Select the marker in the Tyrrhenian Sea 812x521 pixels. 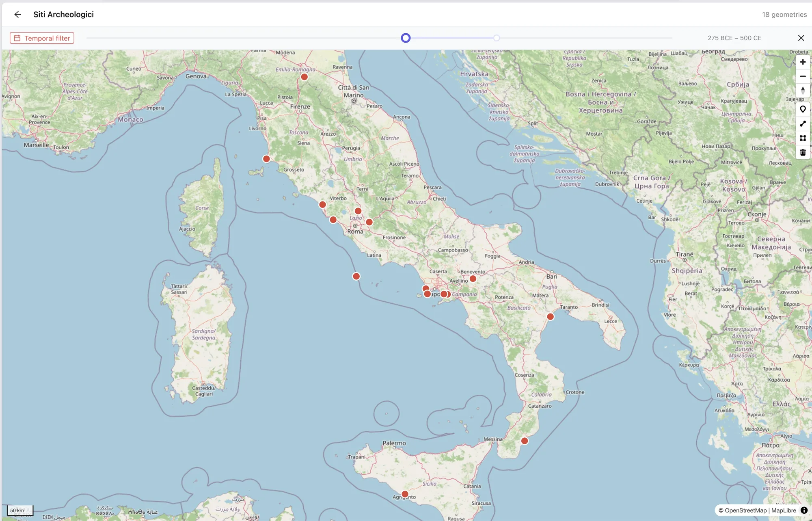pos(356,276)
